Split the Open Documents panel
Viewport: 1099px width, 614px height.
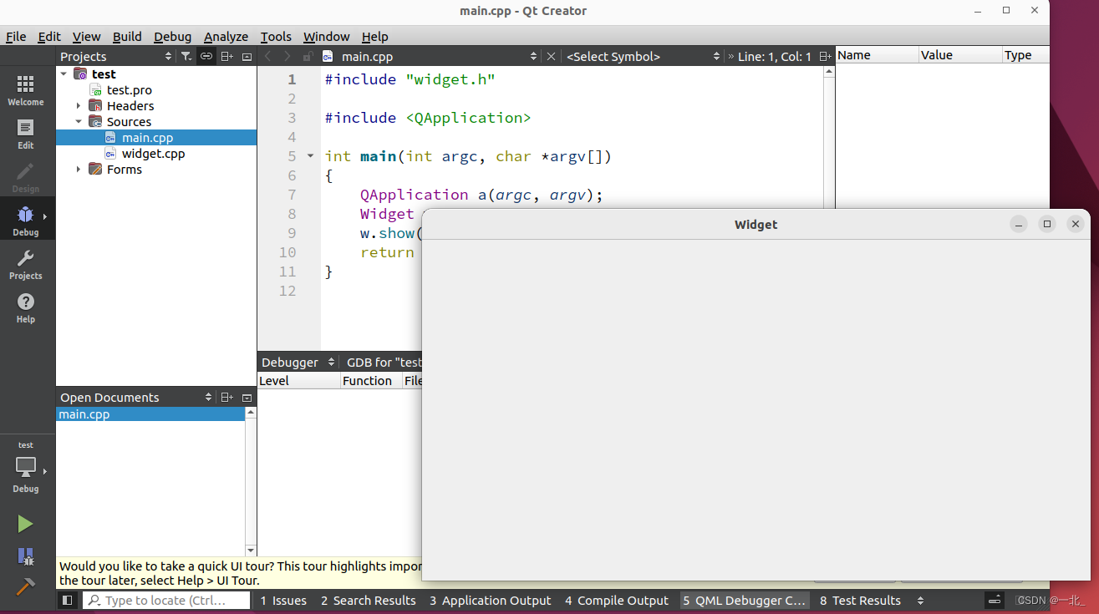click(226, 398)
